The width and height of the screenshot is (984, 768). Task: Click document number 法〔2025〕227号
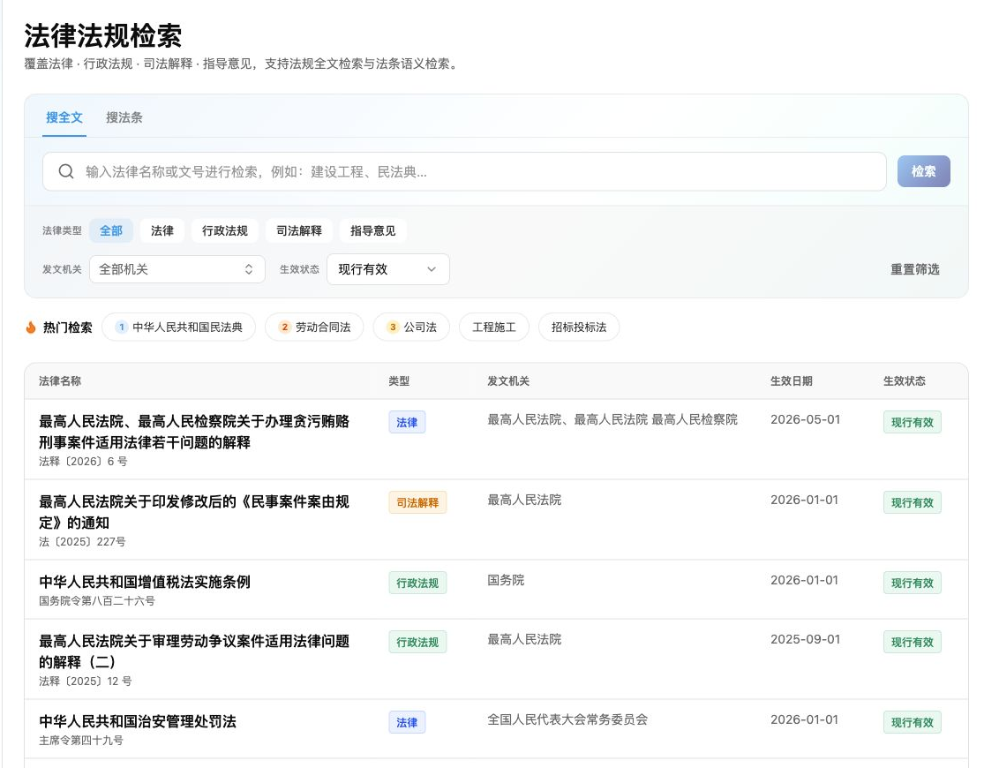(82, 542)
